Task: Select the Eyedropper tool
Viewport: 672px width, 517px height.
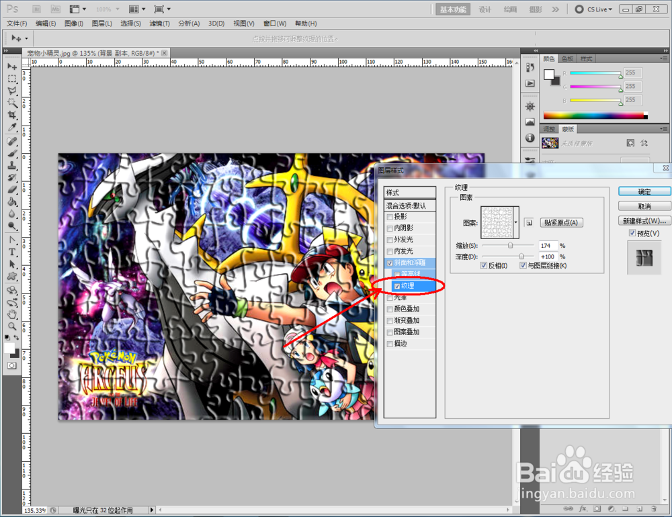Action: (12, 127)
